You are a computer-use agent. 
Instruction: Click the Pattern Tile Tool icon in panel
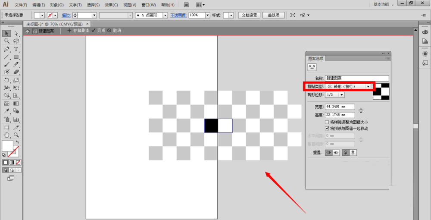(312, 67)
